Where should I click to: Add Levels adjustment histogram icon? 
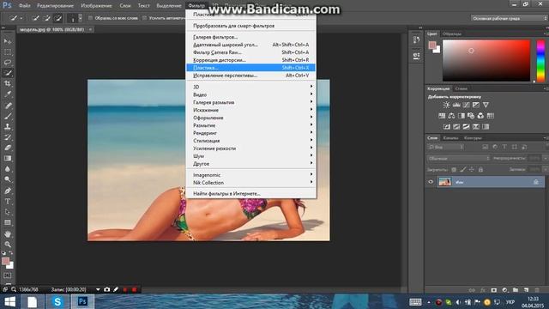456,105
